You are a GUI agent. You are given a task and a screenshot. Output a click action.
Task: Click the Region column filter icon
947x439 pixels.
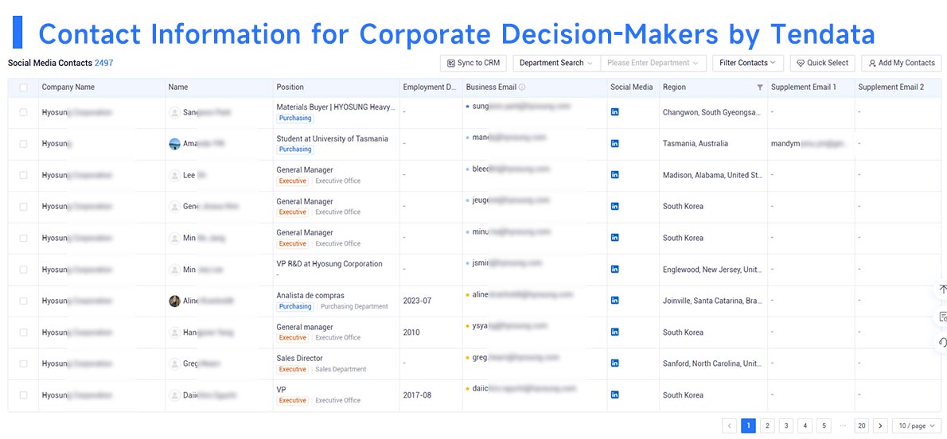(x=760, y=87)
